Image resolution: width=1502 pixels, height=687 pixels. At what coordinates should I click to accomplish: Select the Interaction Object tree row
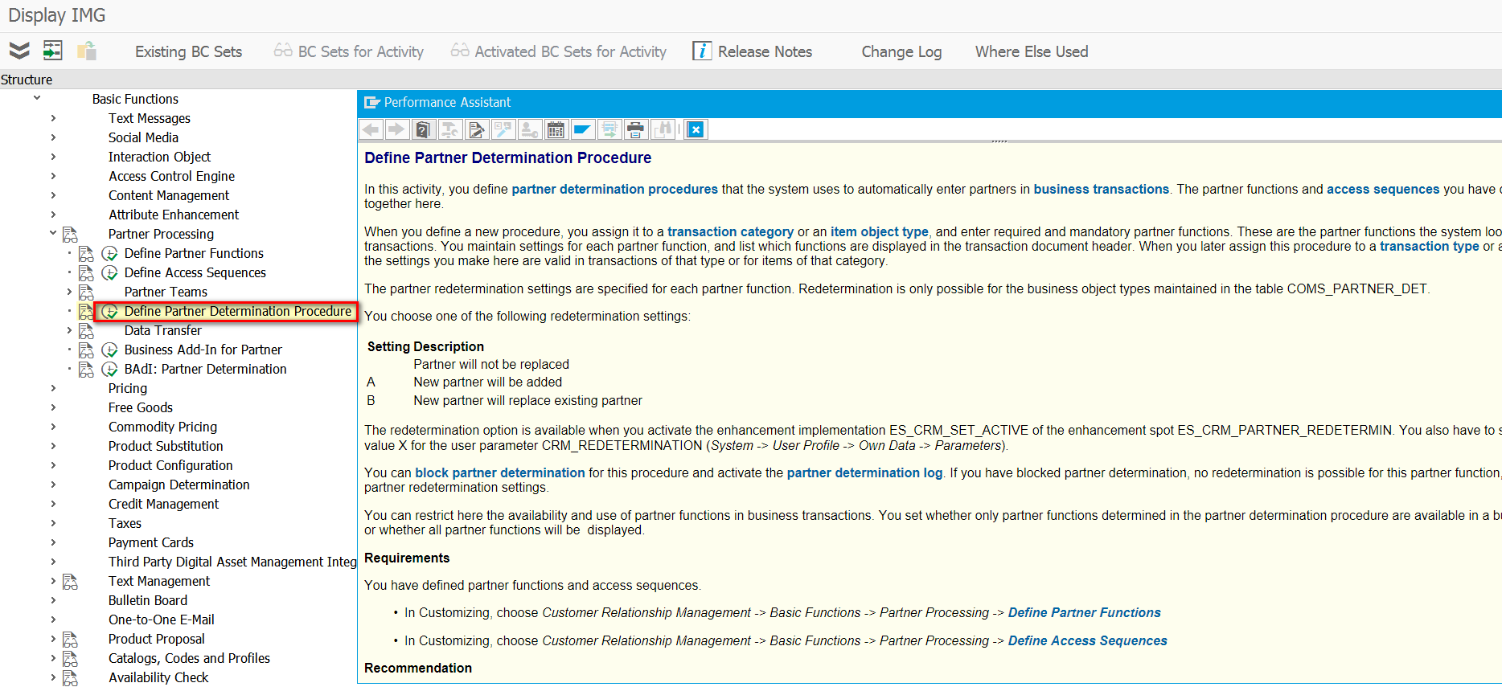click(159, 157)
